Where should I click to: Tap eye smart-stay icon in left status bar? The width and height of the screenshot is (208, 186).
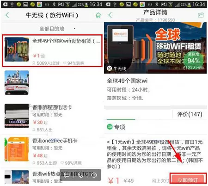(x=47, y=5)
